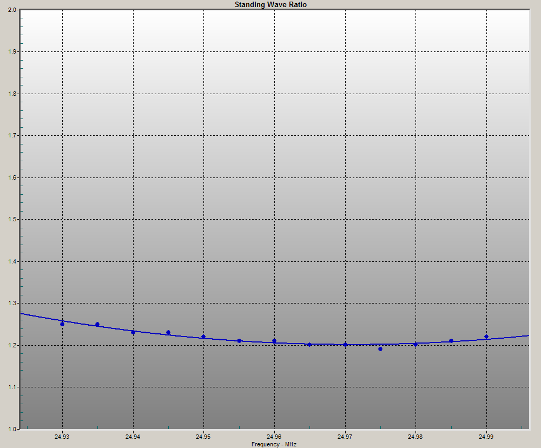
Task: Click the rightmost data point at 24.99 MHz
Action: click(486, 337)
